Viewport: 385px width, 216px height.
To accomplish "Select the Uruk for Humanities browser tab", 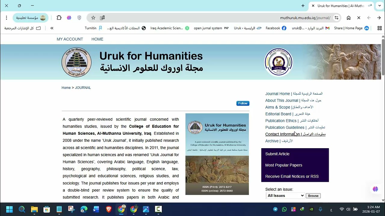I will pyautogui.click(x=341, y=6).
